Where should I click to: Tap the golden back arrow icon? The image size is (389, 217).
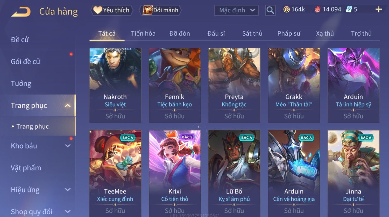(x=21, y=12)
